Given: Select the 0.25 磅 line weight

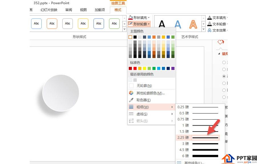Looking at the screenshot, I should click(198, 107).
